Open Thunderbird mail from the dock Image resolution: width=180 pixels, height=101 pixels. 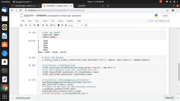4,10
